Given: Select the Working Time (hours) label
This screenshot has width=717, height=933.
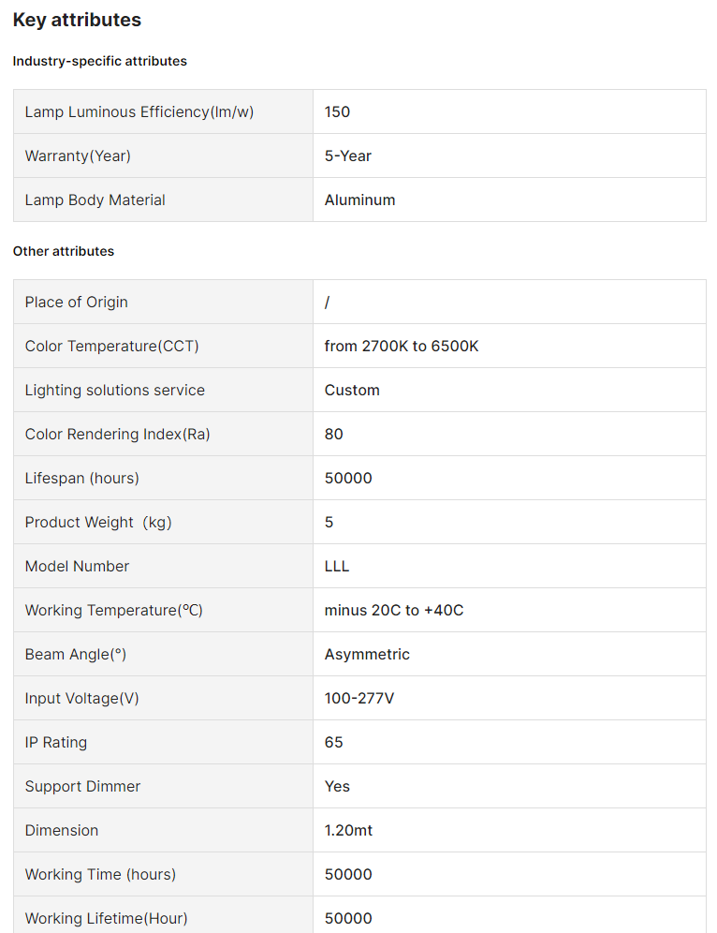Looking at the screenshot, I should (x=101, y=874).
